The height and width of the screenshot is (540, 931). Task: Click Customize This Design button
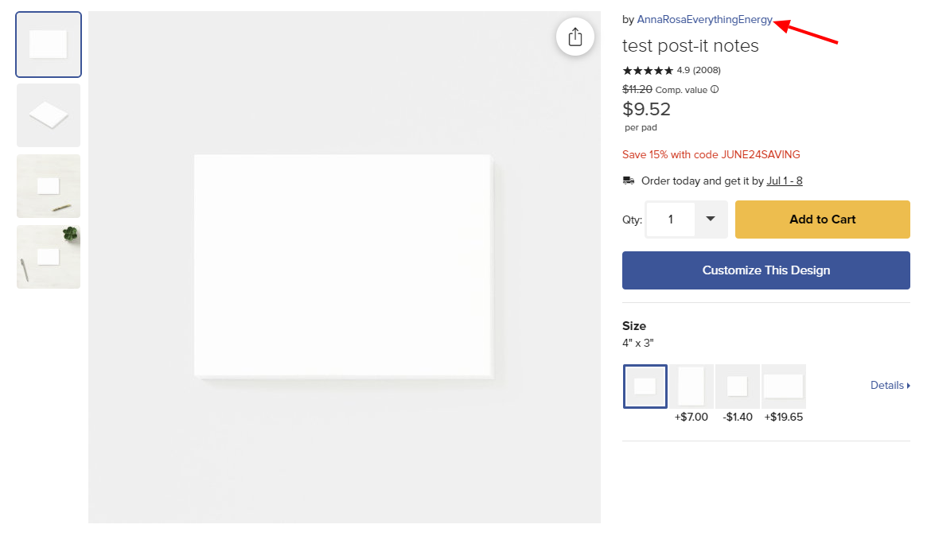766,270
